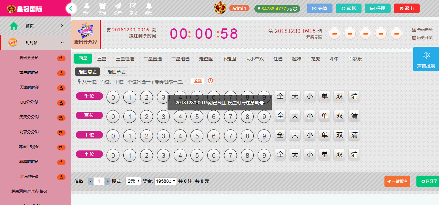This screenshot has width=439, height=205.
Task: Select number 0 in 千位 row
Action: [x=113, y=97]
